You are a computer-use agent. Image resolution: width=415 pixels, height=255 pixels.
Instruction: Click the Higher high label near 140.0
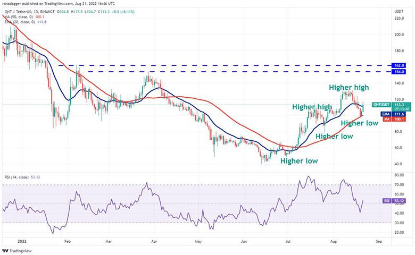coord(349,88)
